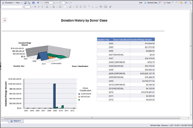193x128 pixels.
Task: Click the Undo arrow icon
Action: [38, 2]
